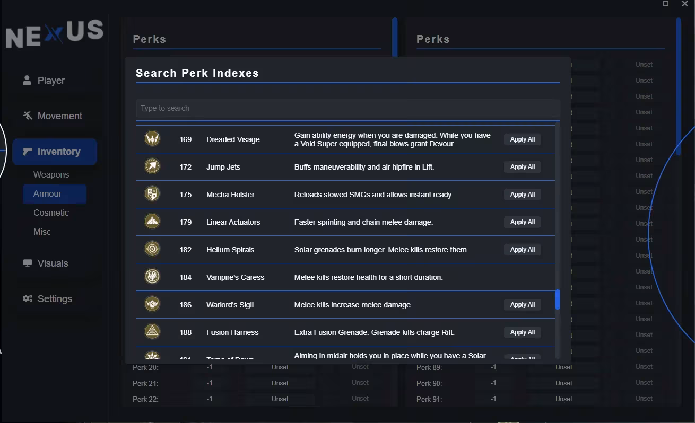Click description "Melee kills increase melee damage."

point(353,305)
